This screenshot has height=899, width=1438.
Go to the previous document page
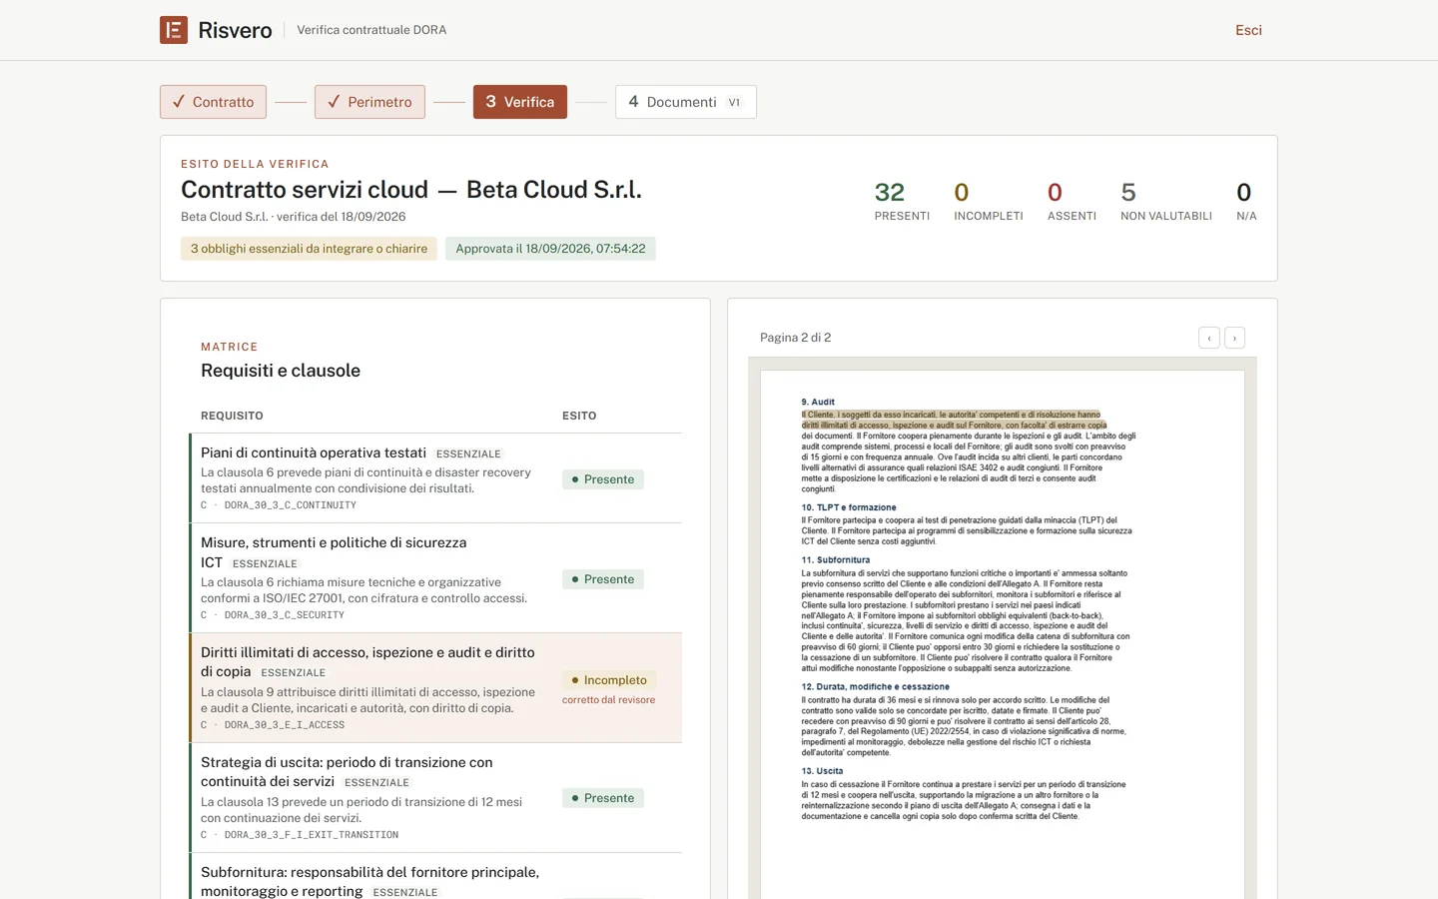pos(1209,338)
